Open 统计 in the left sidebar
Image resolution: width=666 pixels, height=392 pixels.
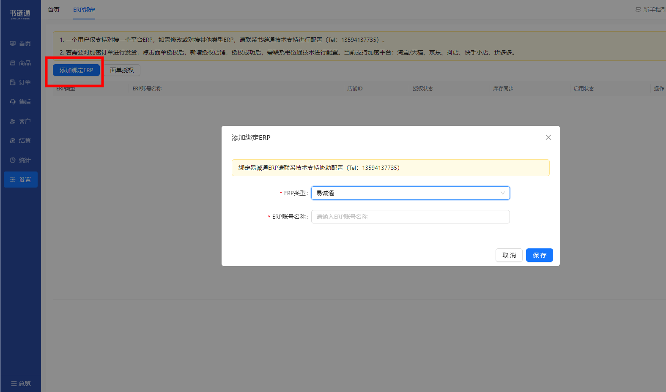tap(21, 160)
